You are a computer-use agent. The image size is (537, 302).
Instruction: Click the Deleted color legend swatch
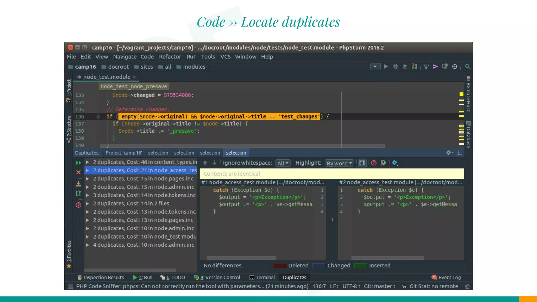click(x=280, y=266)
